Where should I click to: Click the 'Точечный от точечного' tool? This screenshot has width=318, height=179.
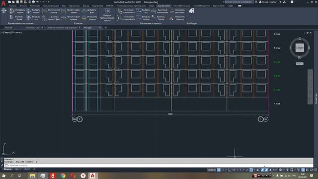[x=126, y=11]
